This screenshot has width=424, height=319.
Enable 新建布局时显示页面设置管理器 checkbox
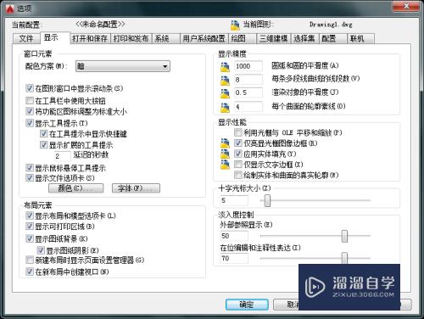(30, 260)
